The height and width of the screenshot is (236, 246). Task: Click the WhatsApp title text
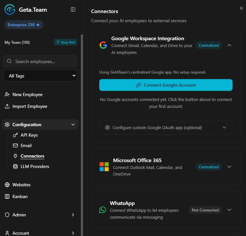click(x=122, y=203)
